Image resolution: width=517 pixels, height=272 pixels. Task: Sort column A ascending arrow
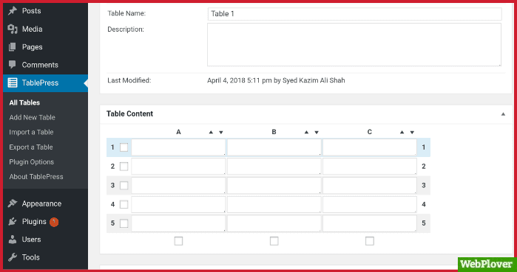[x=211, y=132]
